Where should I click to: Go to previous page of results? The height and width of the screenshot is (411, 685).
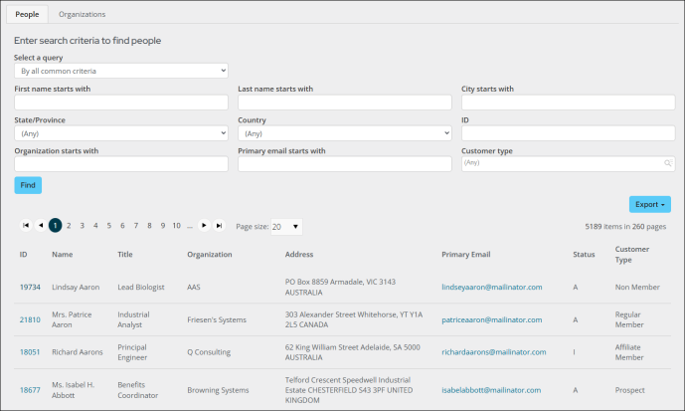(x=41, y=226)
